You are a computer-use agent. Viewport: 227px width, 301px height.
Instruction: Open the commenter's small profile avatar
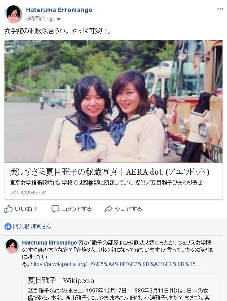(12, 246)
